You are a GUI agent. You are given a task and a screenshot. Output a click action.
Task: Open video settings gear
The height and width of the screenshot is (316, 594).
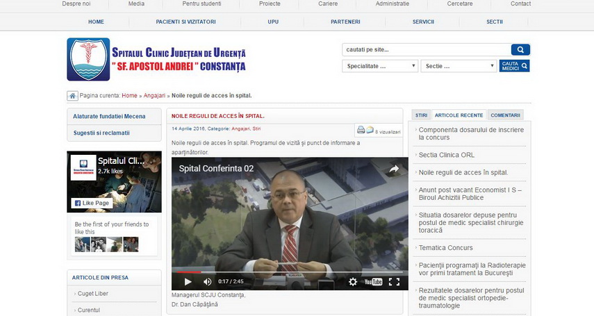click(353, 281)
